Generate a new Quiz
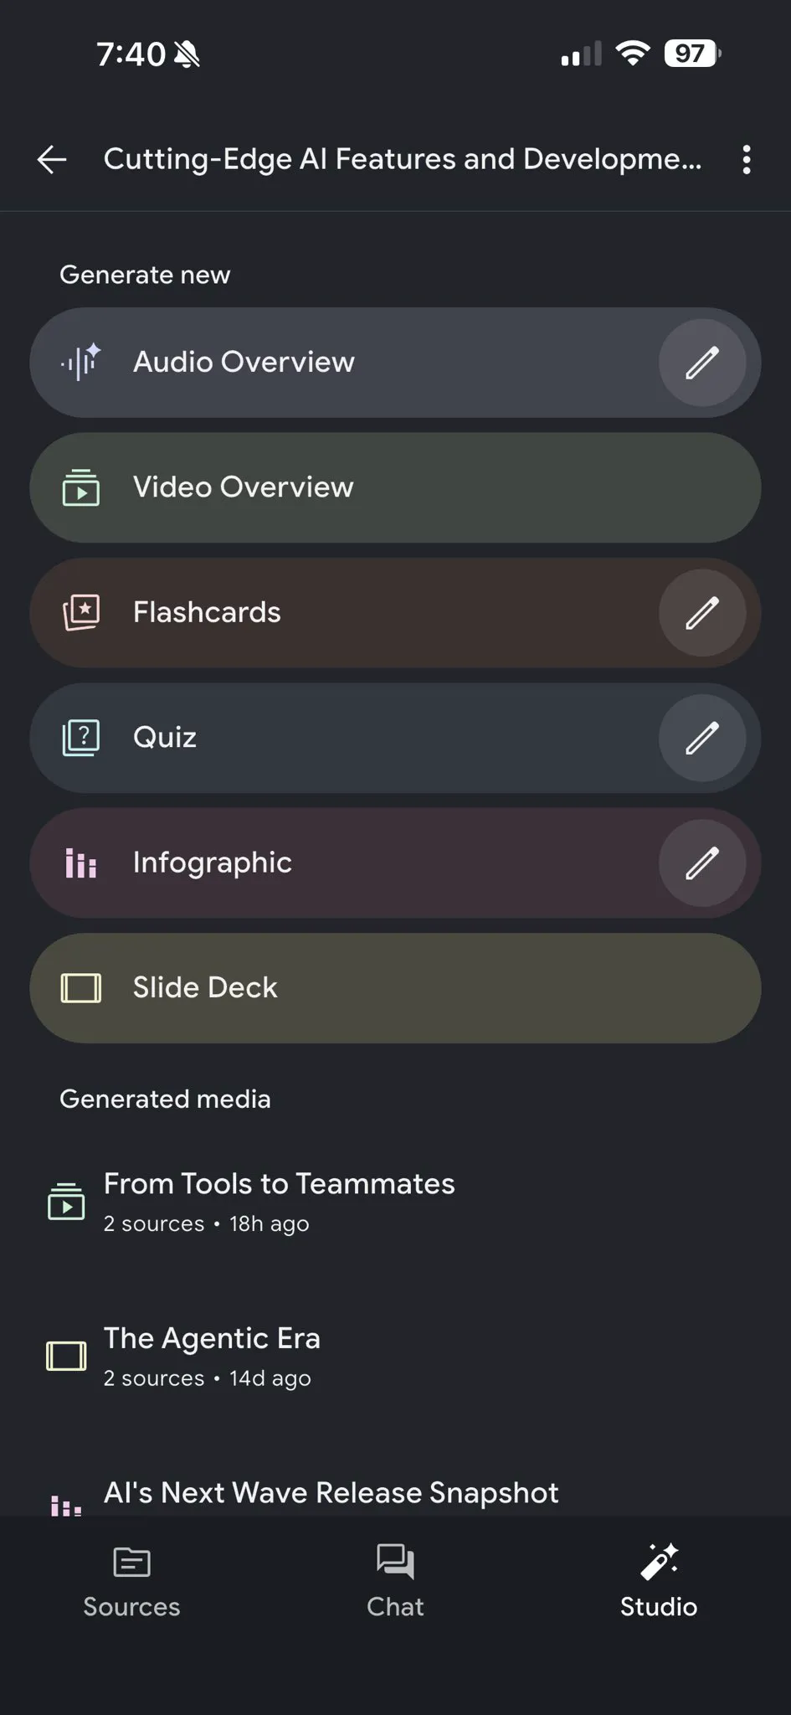Screen dimensions: 791x1715 click(343, 738)
